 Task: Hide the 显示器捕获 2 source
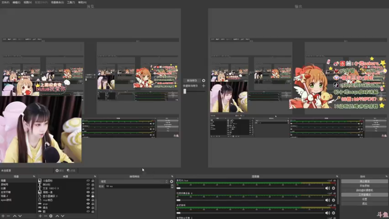click(x=88, y=196)
